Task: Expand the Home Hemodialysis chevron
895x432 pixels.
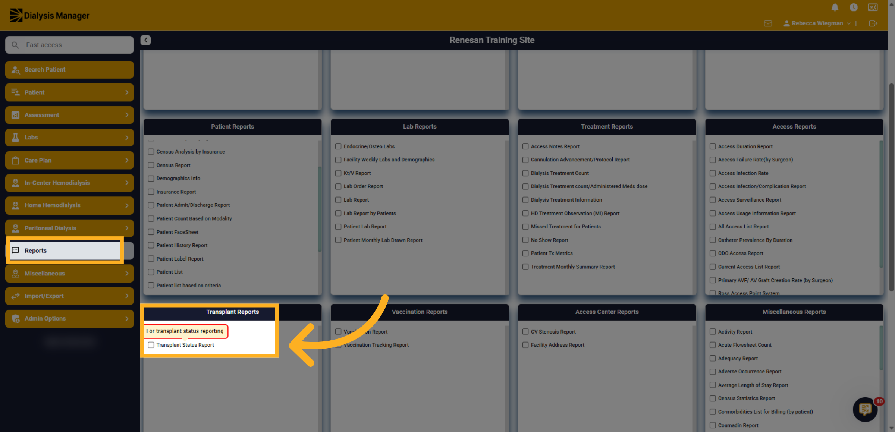Action: (127, 205)
